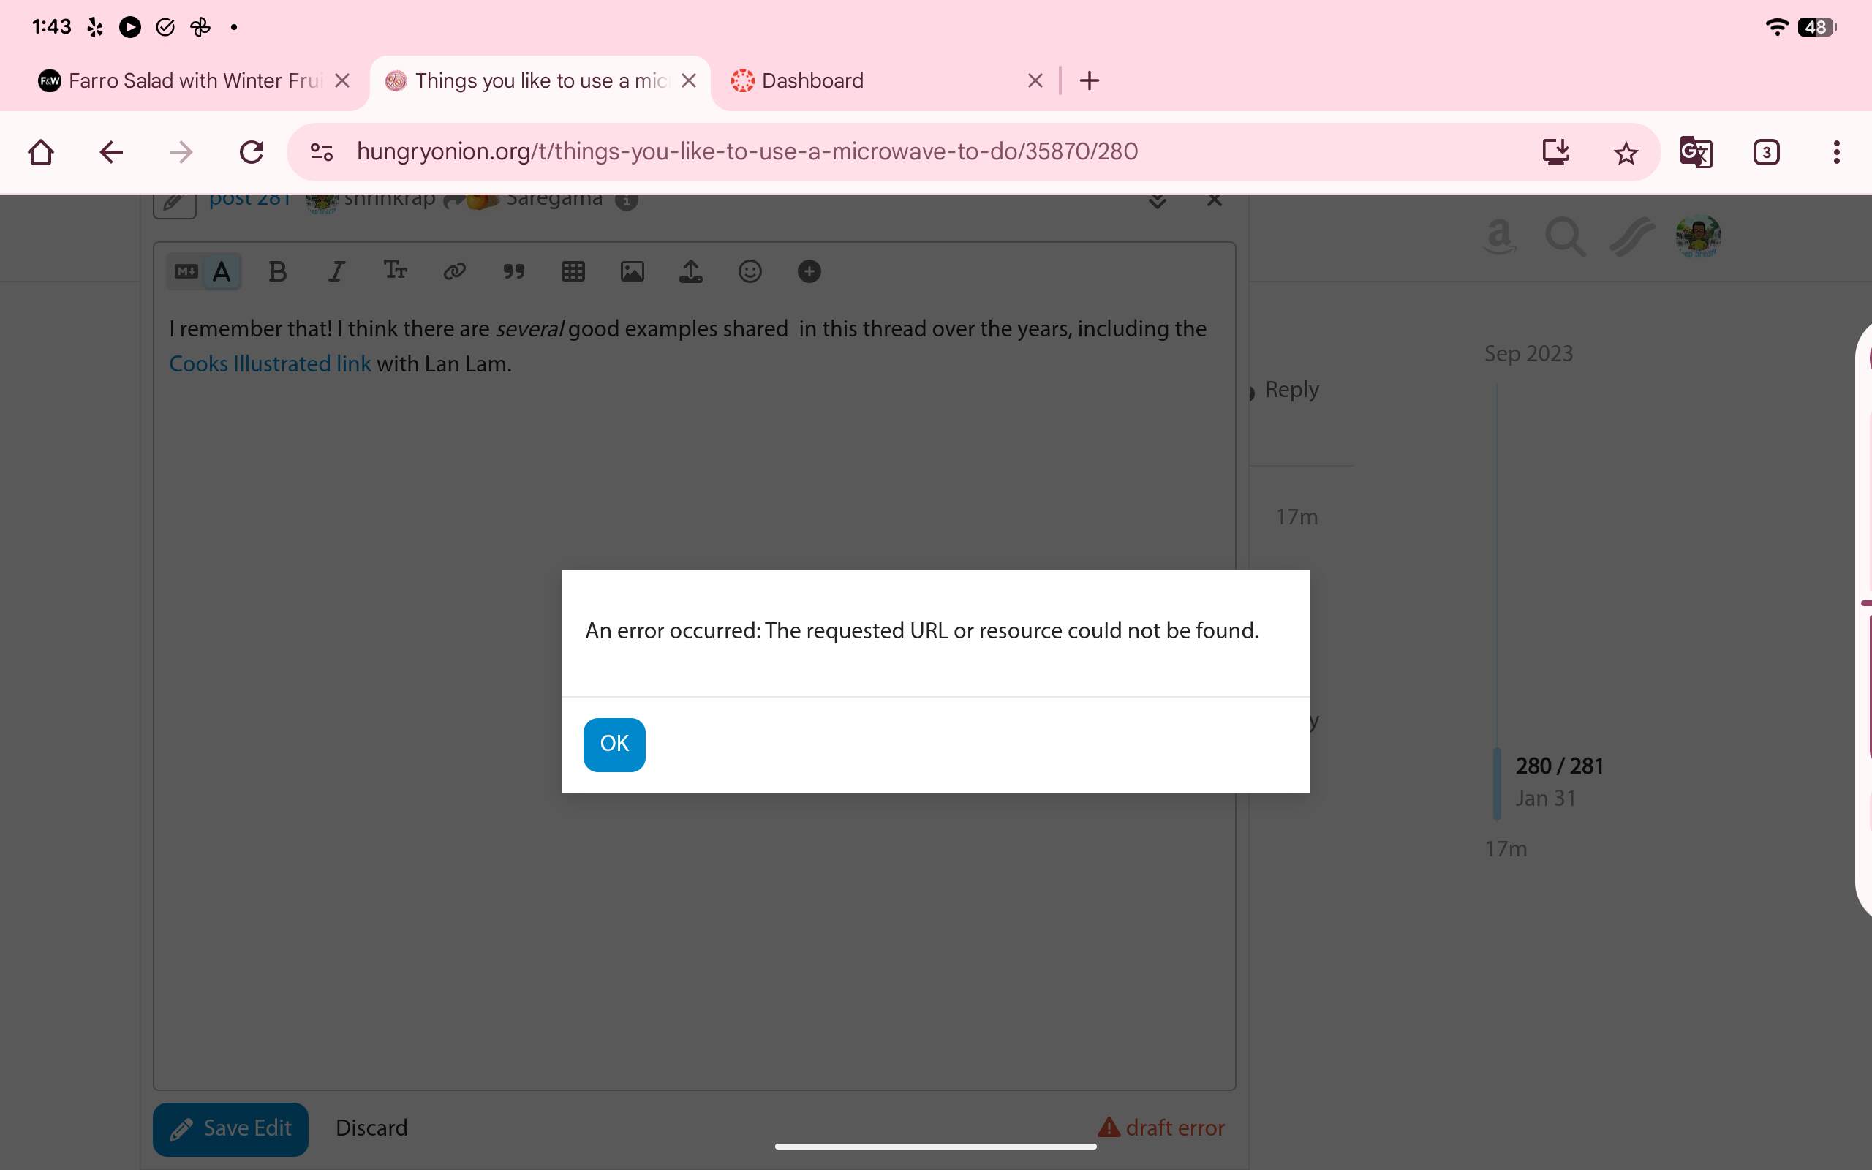Switch to rich text editor mode
The image size is (1872, 1170).
tap(222, 271)
